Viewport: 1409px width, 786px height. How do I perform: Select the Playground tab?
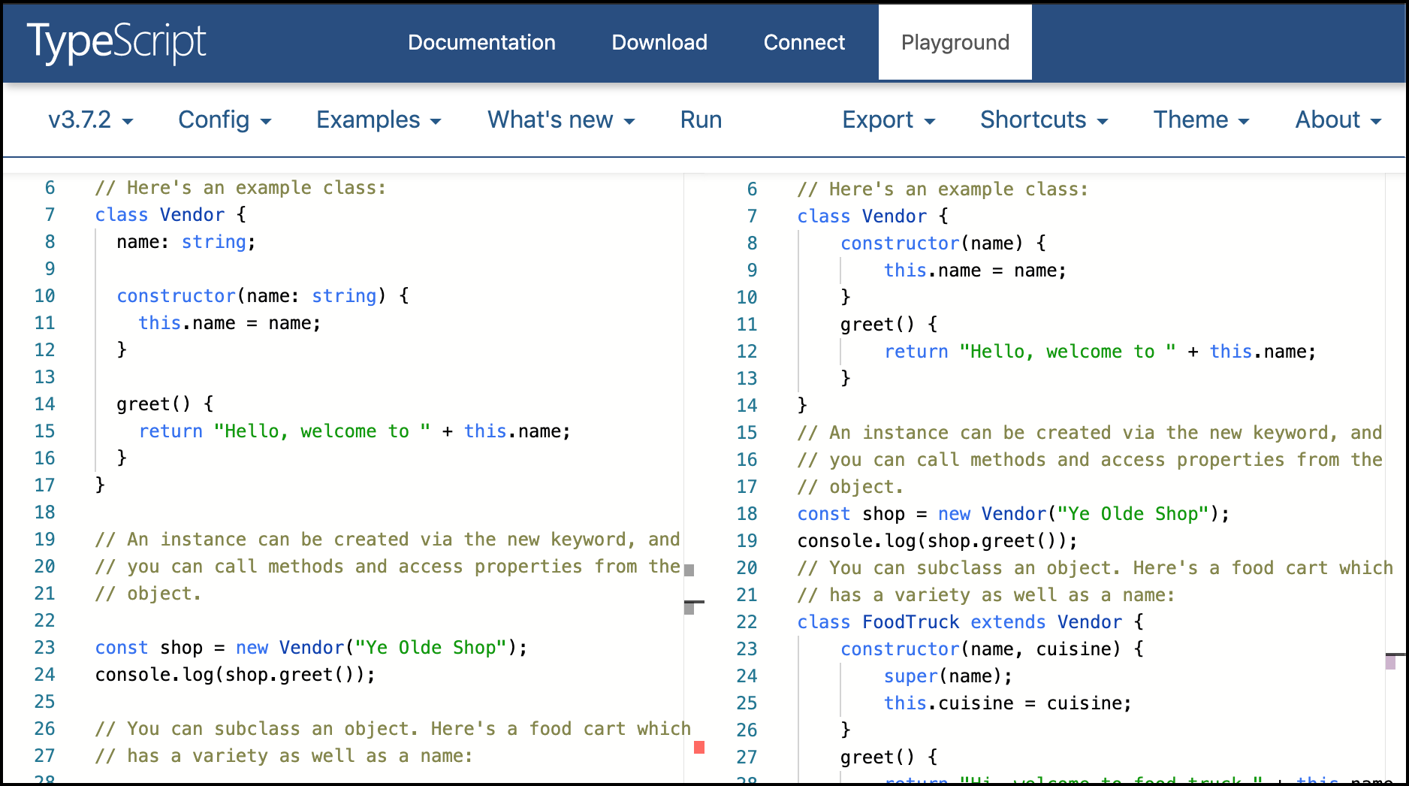point(955,43)
